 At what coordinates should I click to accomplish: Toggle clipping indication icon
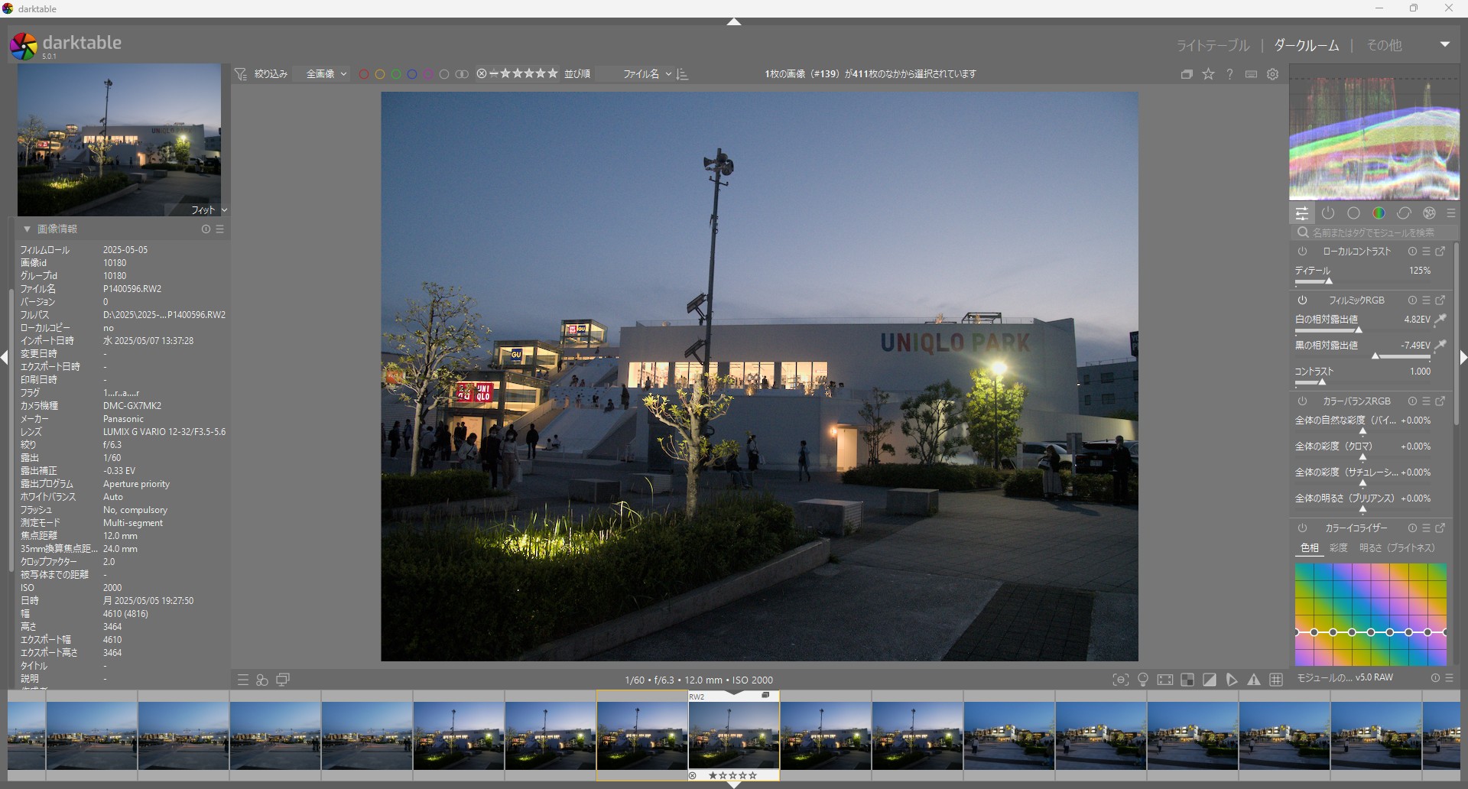pos(1210,680)
